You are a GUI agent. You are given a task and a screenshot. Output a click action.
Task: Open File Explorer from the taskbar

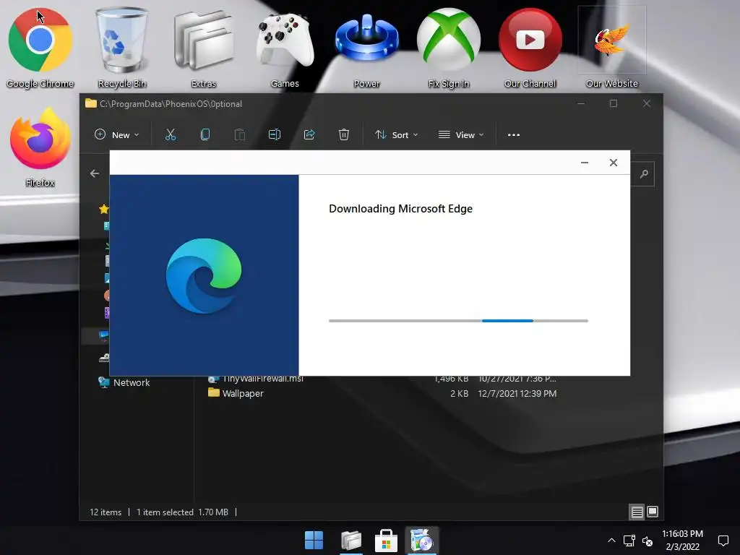tap(350, 541)
